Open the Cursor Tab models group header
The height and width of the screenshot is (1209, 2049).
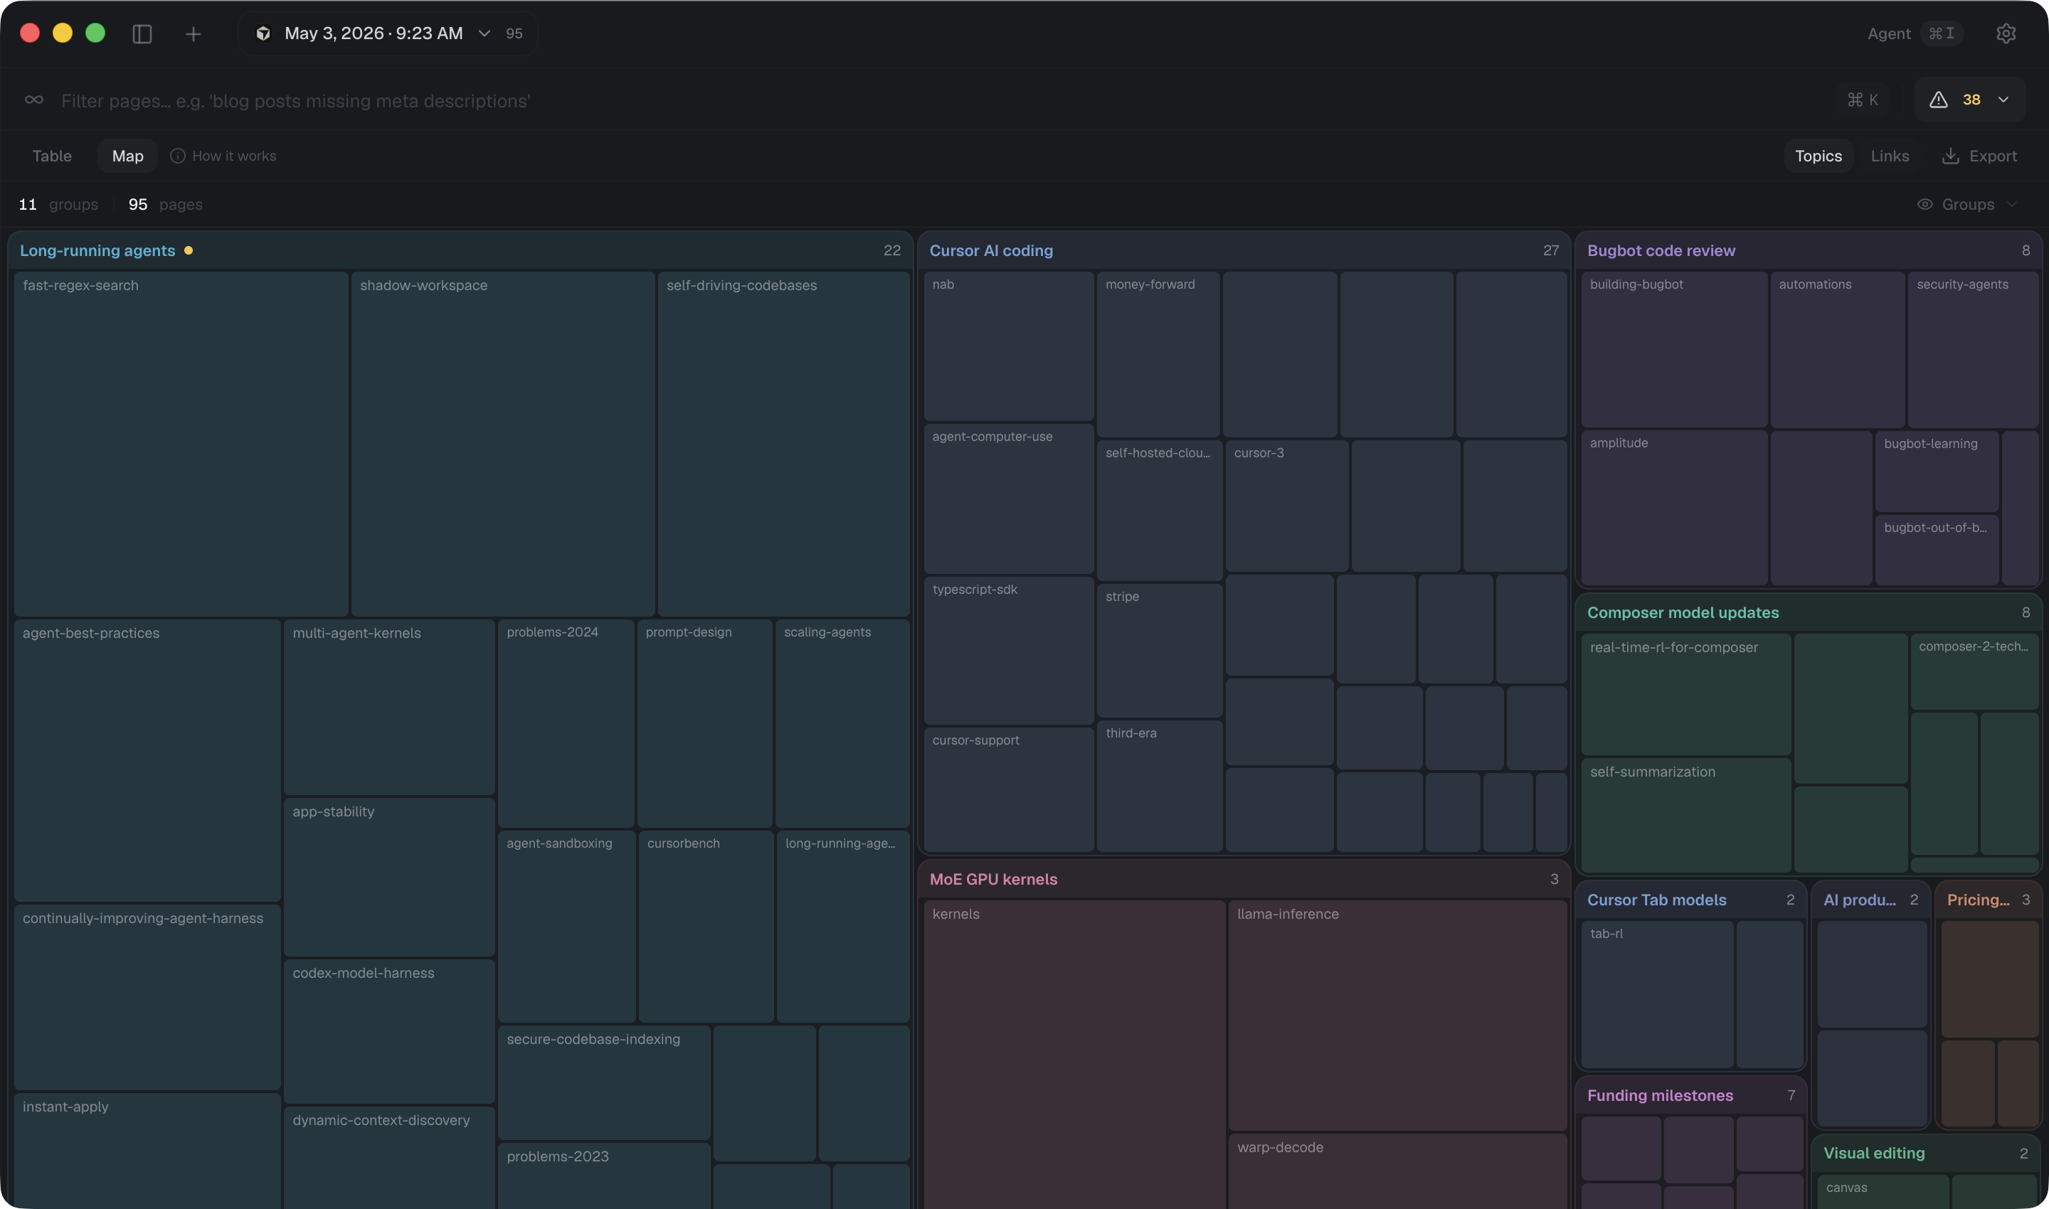pyautogui.click(x=1690, y=900)
